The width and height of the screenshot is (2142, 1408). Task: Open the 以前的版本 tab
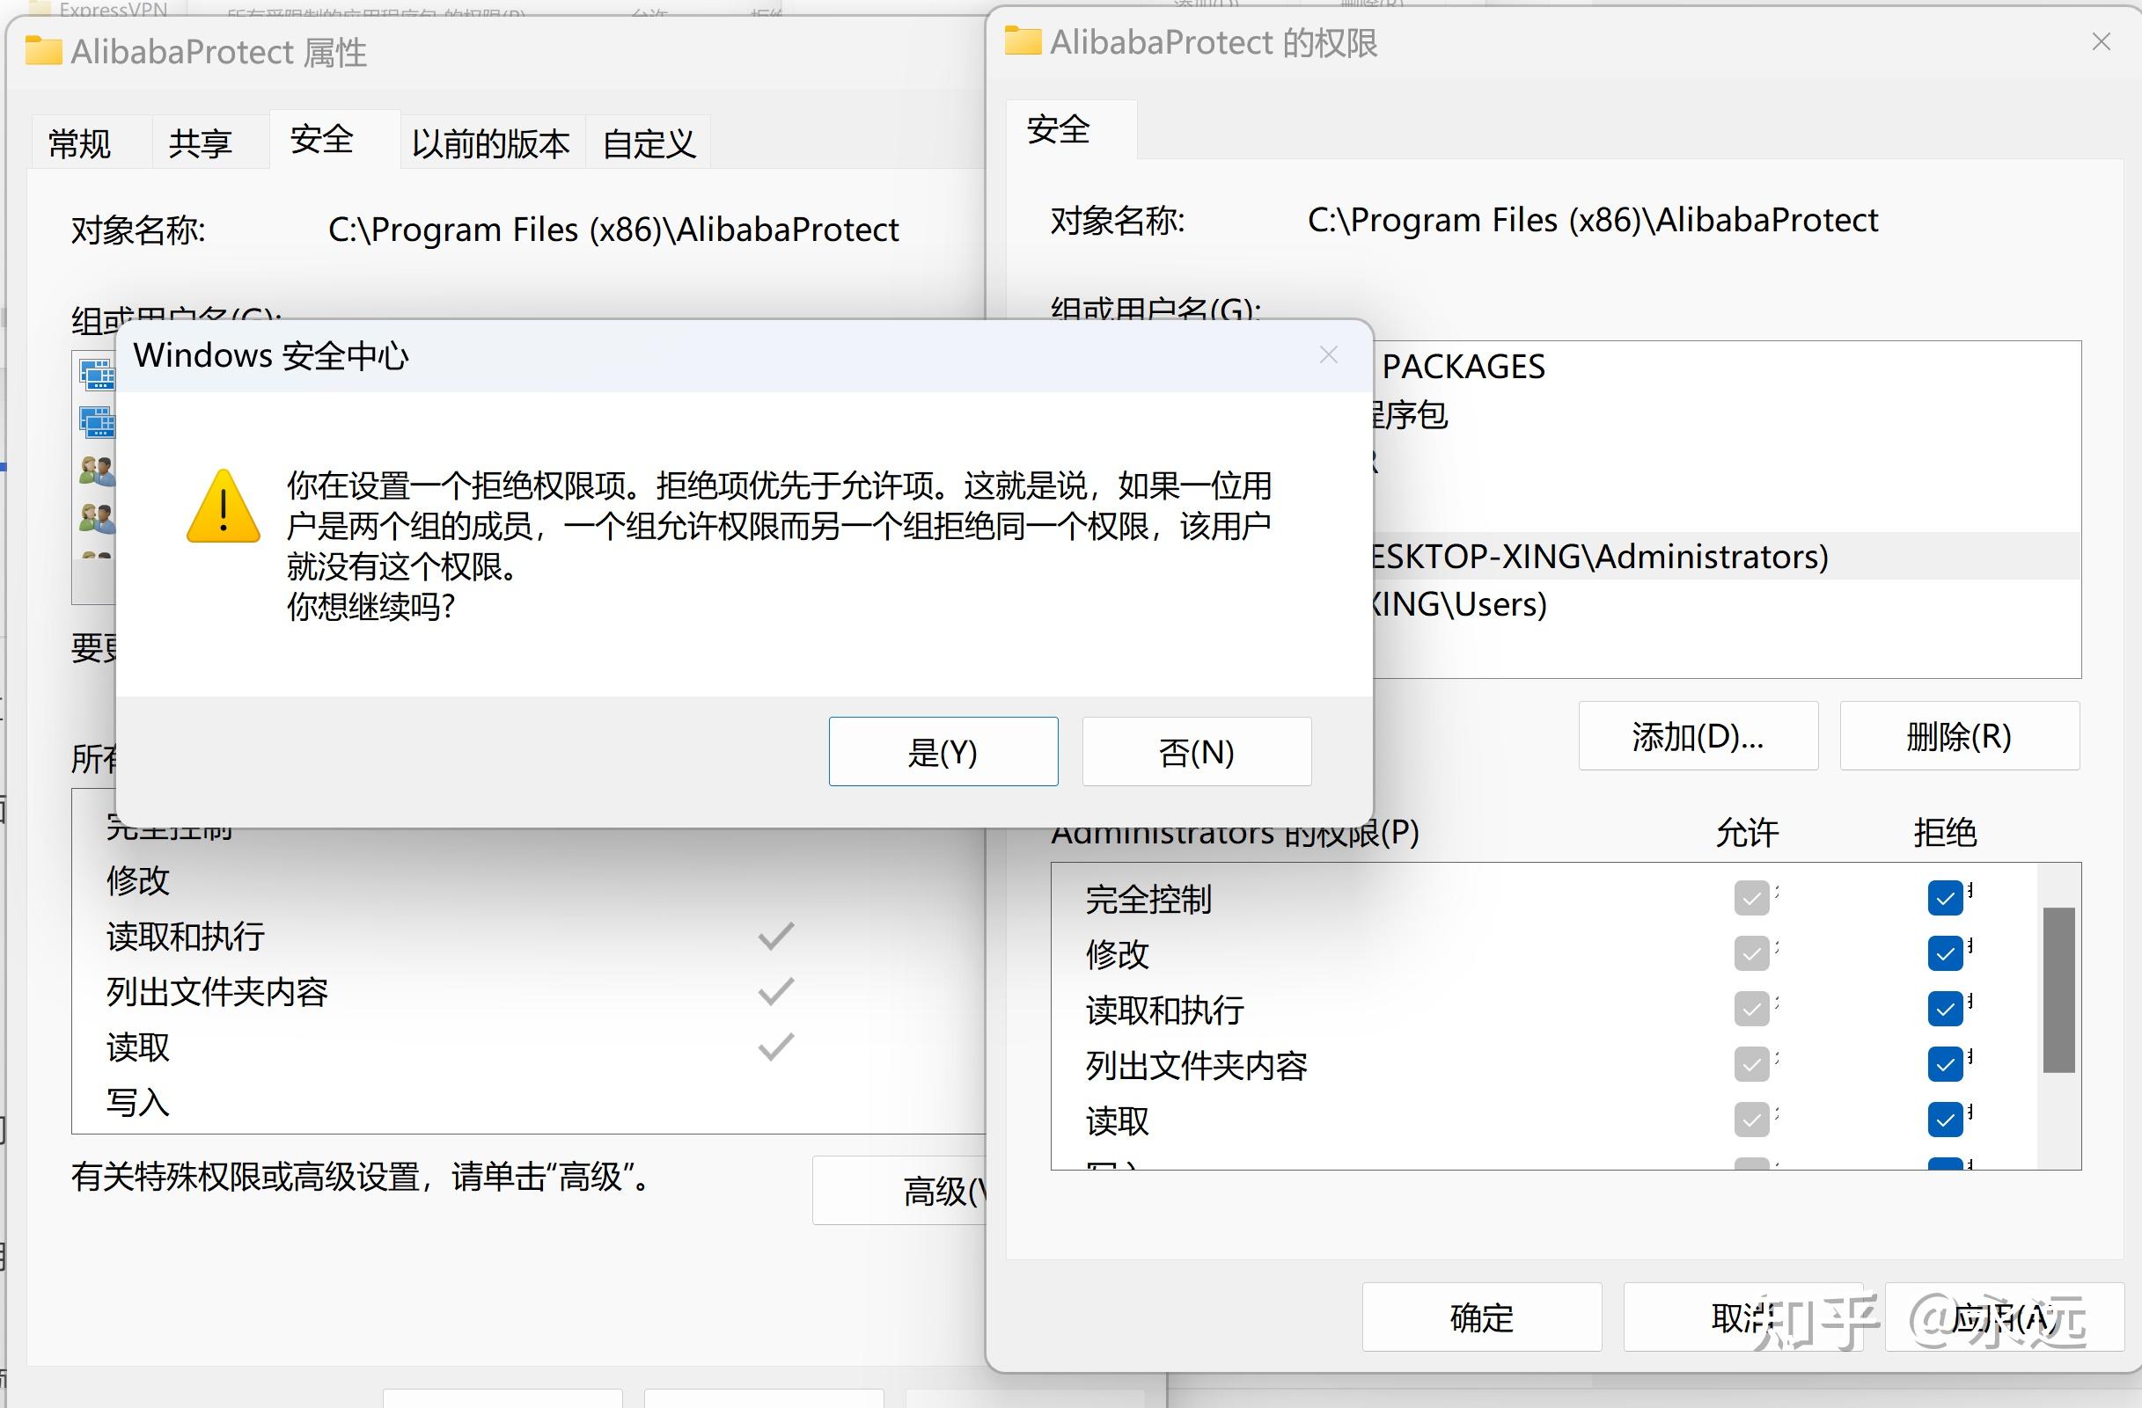491,143
